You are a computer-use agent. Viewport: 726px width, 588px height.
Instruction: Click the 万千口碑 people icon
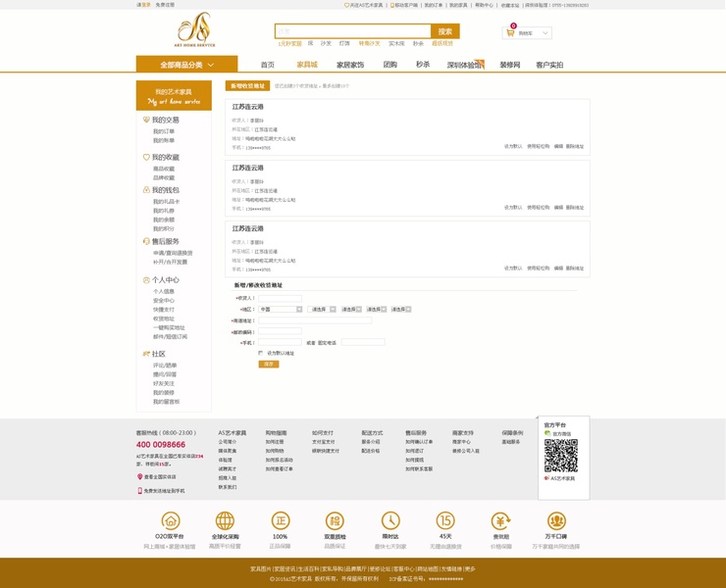tap(556, 521)
